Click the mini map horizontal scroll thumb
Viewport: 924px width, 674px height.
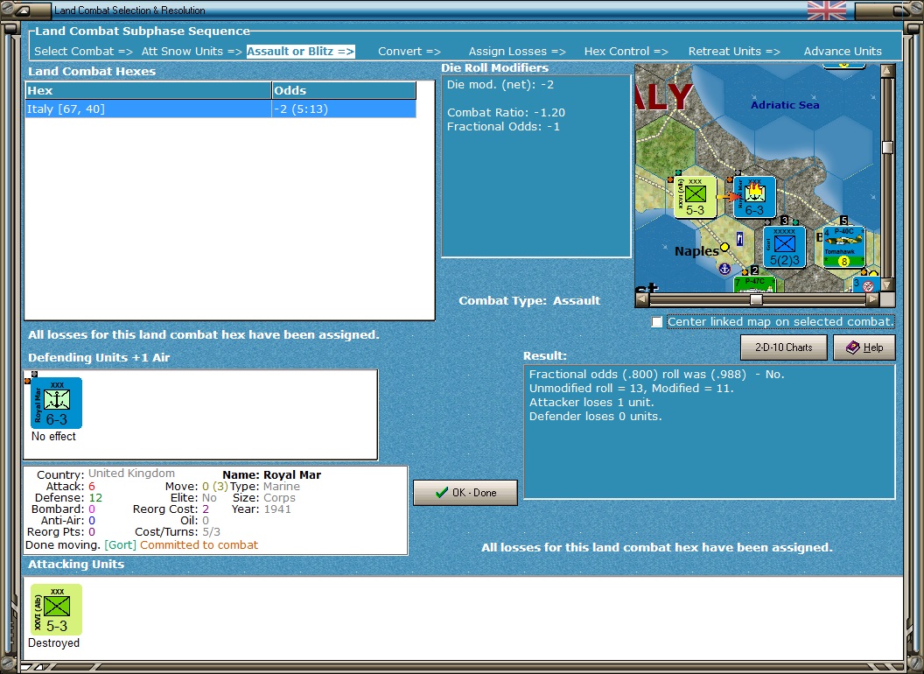pyautogui.click(x=756, y=299)
